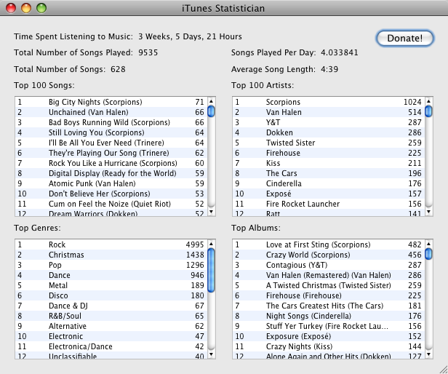448x374 pixels.
Task: Select album A Twisted Christmas row
Action: coord(329,285)
